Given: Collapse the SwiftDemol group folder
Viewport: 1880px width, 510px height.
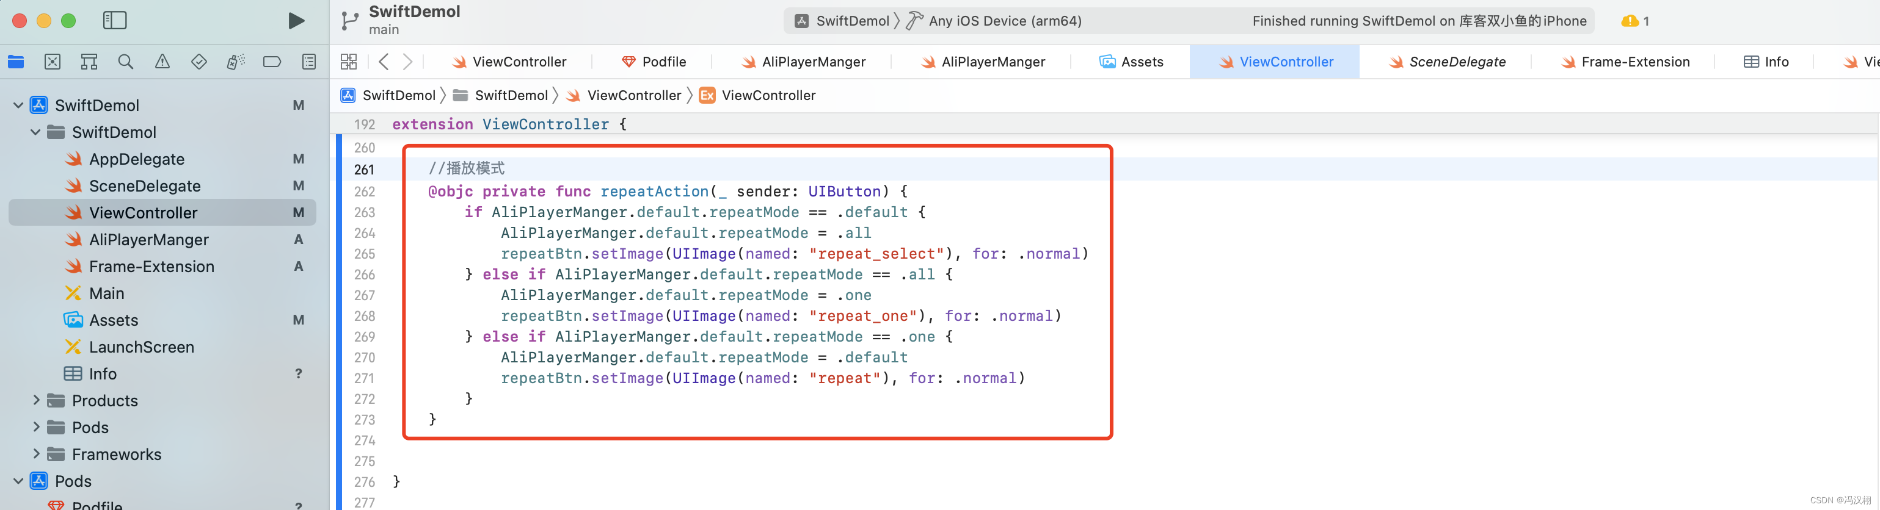Looking at the screenshot, I should 36,132.
